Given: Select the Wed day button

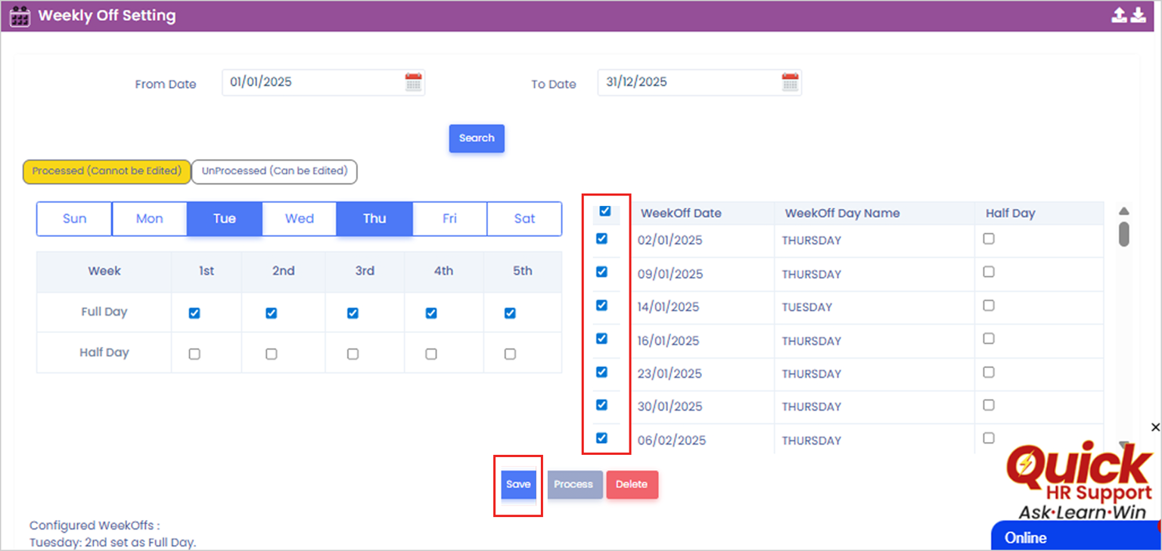Looking at the screenshot, I should [300, 219].
